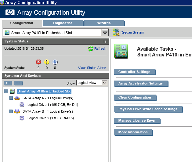Collapse all tree nodes with the -- button

pyautogui.click(x=18, y=83)
